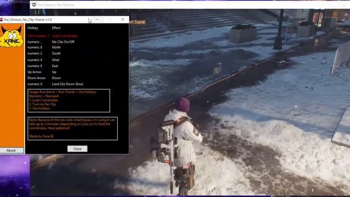Click the 'No Clip On/Off' effect text
Screen dimensions: 350x197
coord(63,42)
